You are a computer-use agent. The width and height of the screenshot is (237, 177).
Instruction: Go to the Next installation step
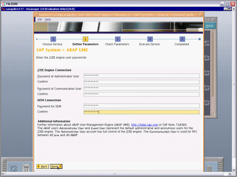[56, 166]
